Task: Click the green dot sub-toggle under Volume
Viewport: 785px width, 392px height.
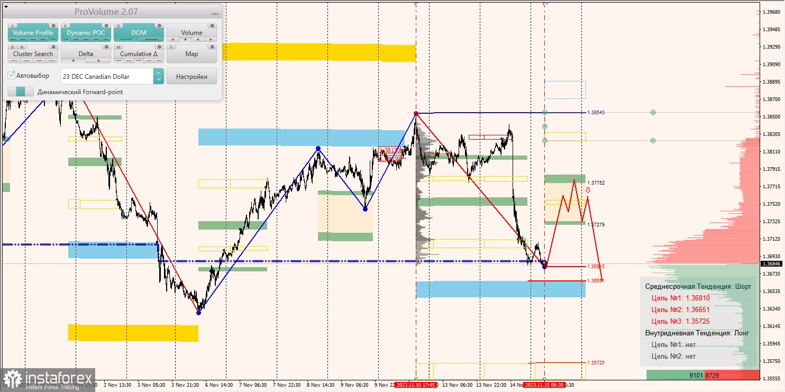Action: pos(185,40)
